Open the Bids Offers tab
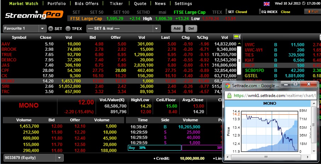Screen dimensions: 321x164 (86, 4)
